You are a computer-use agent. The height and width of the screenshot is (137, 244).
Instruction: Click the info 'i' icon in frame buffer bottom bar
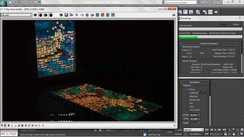pos(12,125)
